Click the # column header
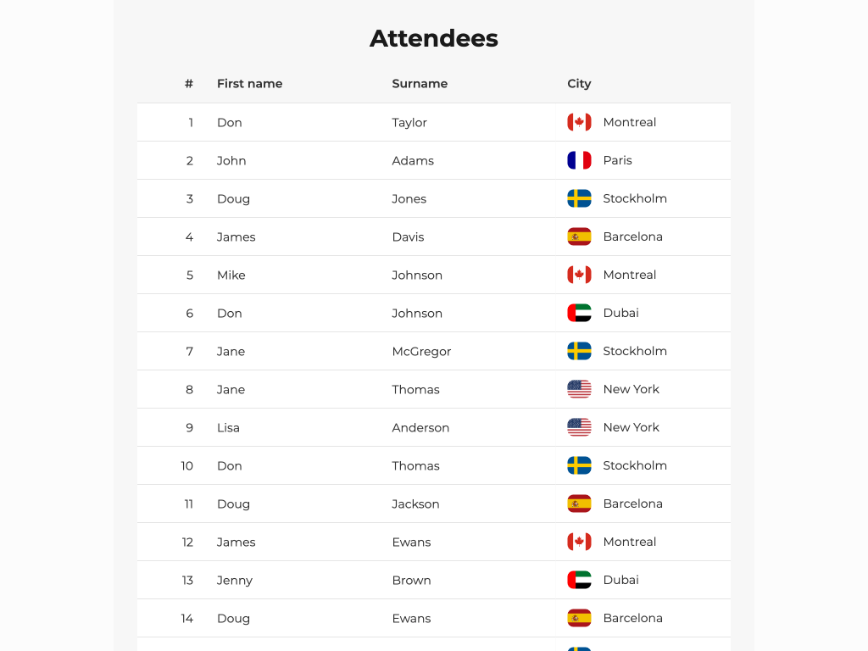 (189, 84)
